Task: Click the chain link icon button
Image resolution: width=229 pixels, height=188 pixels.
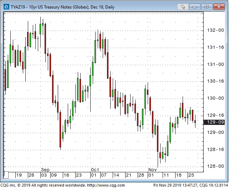Action: point(183,7)
